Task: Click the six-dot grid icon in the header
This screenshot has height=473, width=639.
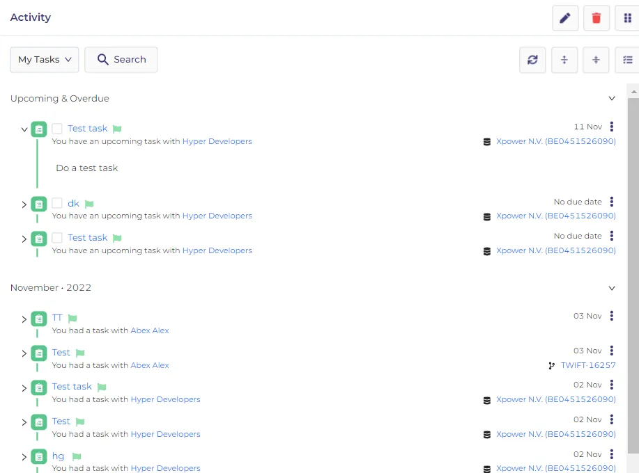Action: click(627, 18)
